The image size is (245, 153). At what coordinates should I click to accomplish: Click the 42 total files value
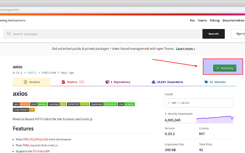pyautogui.click(x=201, y=150)
